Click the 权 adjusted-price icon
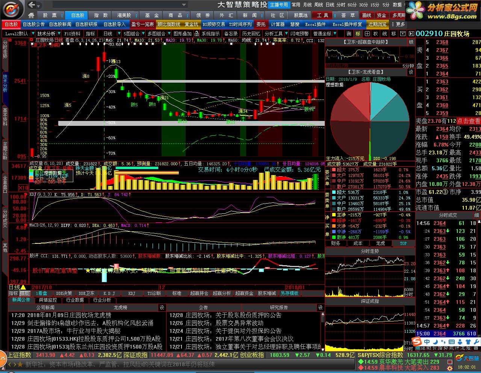This screenshot has height=373, width=481. click(x=375, y=33)
